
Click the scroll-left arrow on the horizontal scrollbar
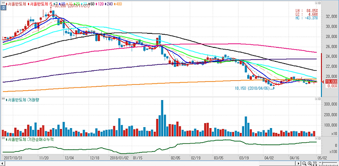(2, 163)
